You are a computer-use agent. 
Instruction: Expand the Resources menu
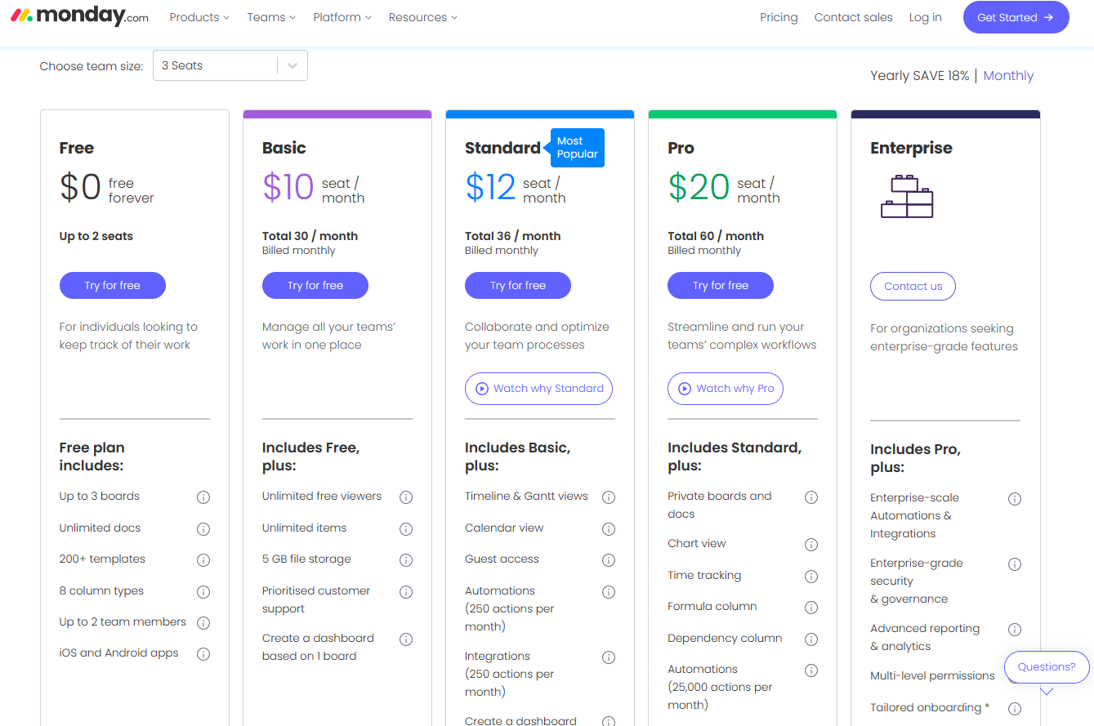point(423,17)
